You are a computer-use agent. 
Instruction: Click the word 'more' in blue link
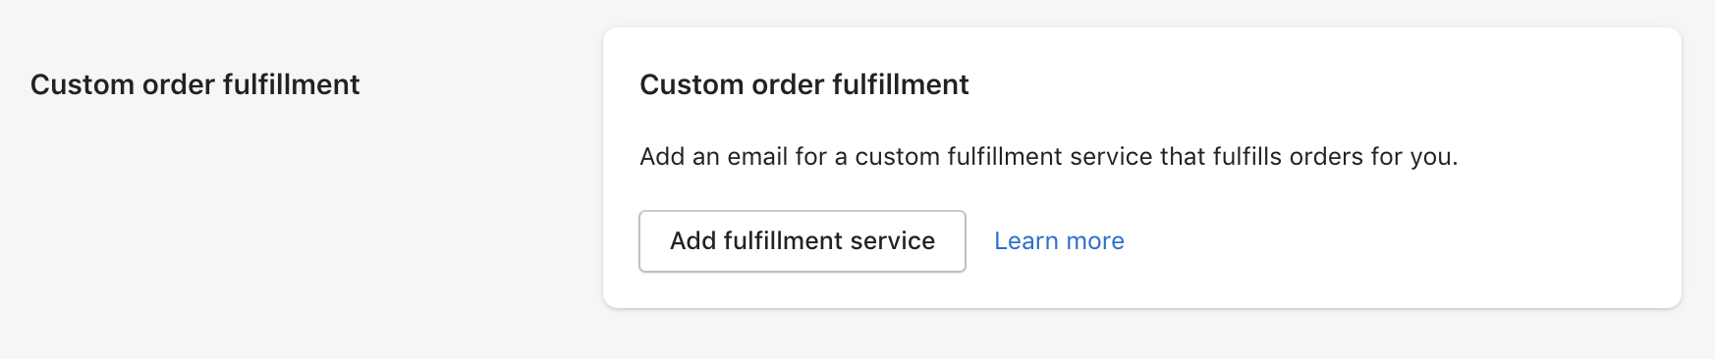tap(1095, 241)
